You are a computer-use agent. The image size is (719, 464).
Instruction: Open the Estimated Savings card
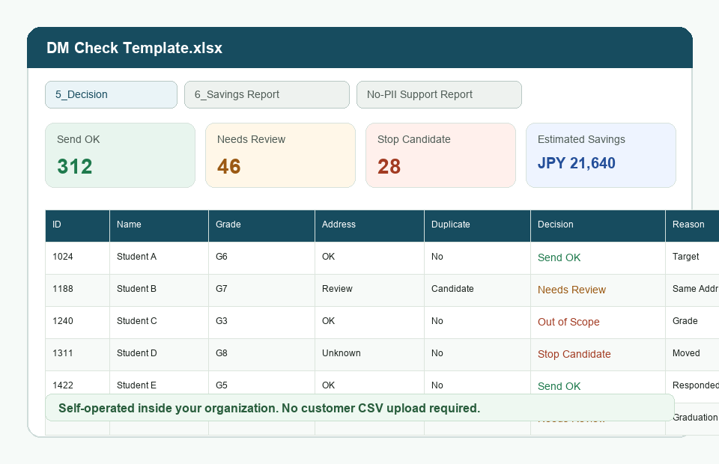click(x=601, y=155)
